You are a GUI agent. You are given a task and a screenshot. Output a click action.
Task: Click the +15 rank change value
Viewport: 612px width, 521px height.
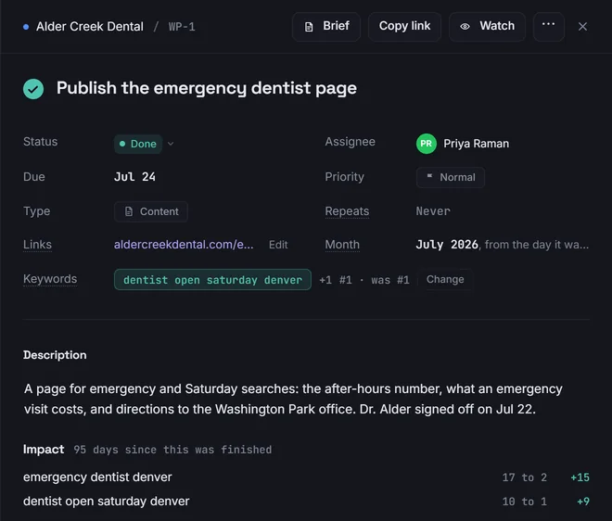pos(580,477)
